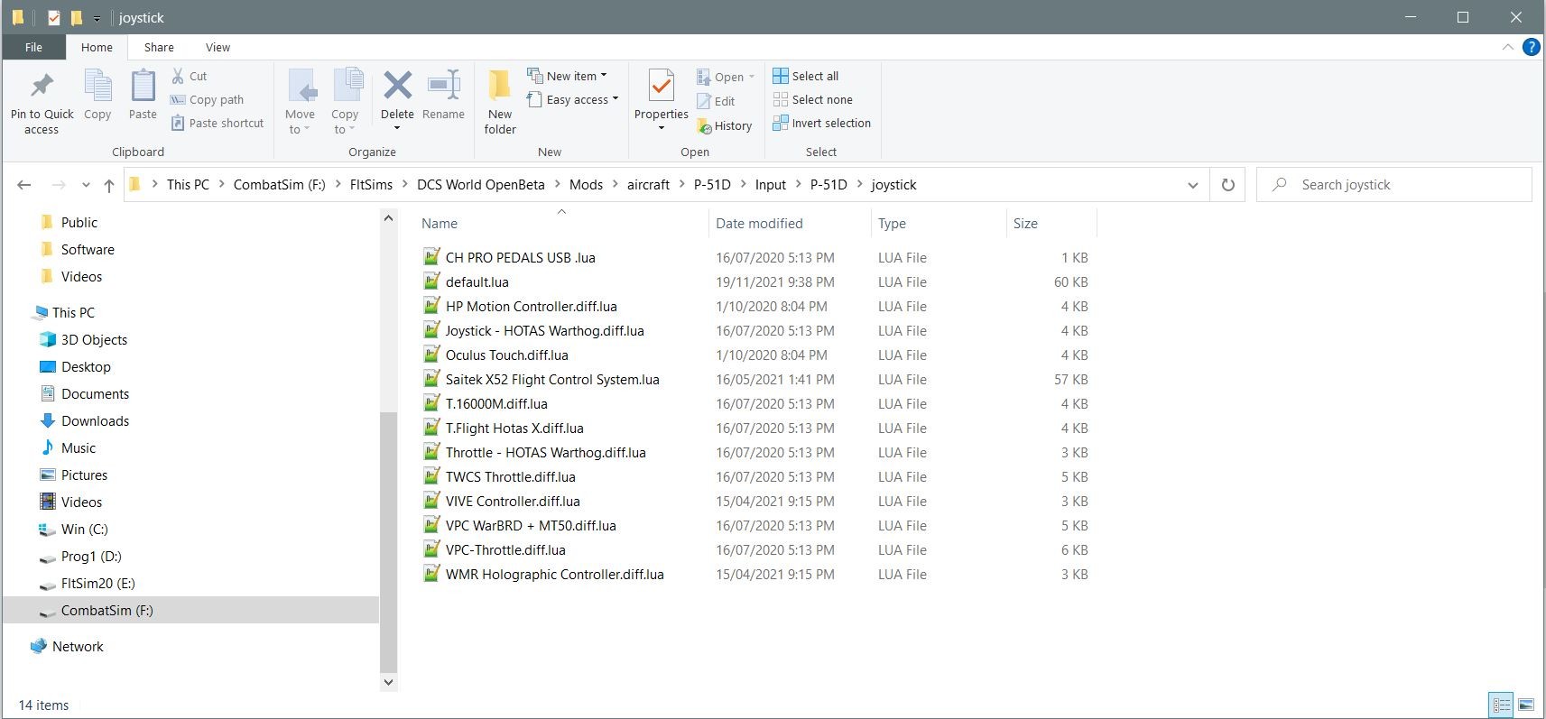Viewport: 1546px width, 719px height.
Task: Select the Win (C:) drive
Action: click(x=84, y=530)
